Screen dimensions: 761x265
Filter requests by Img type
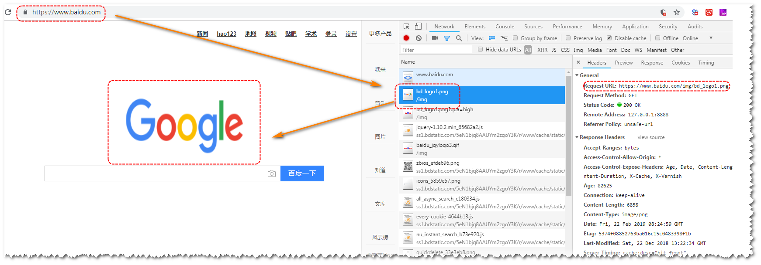pos(578,50)
